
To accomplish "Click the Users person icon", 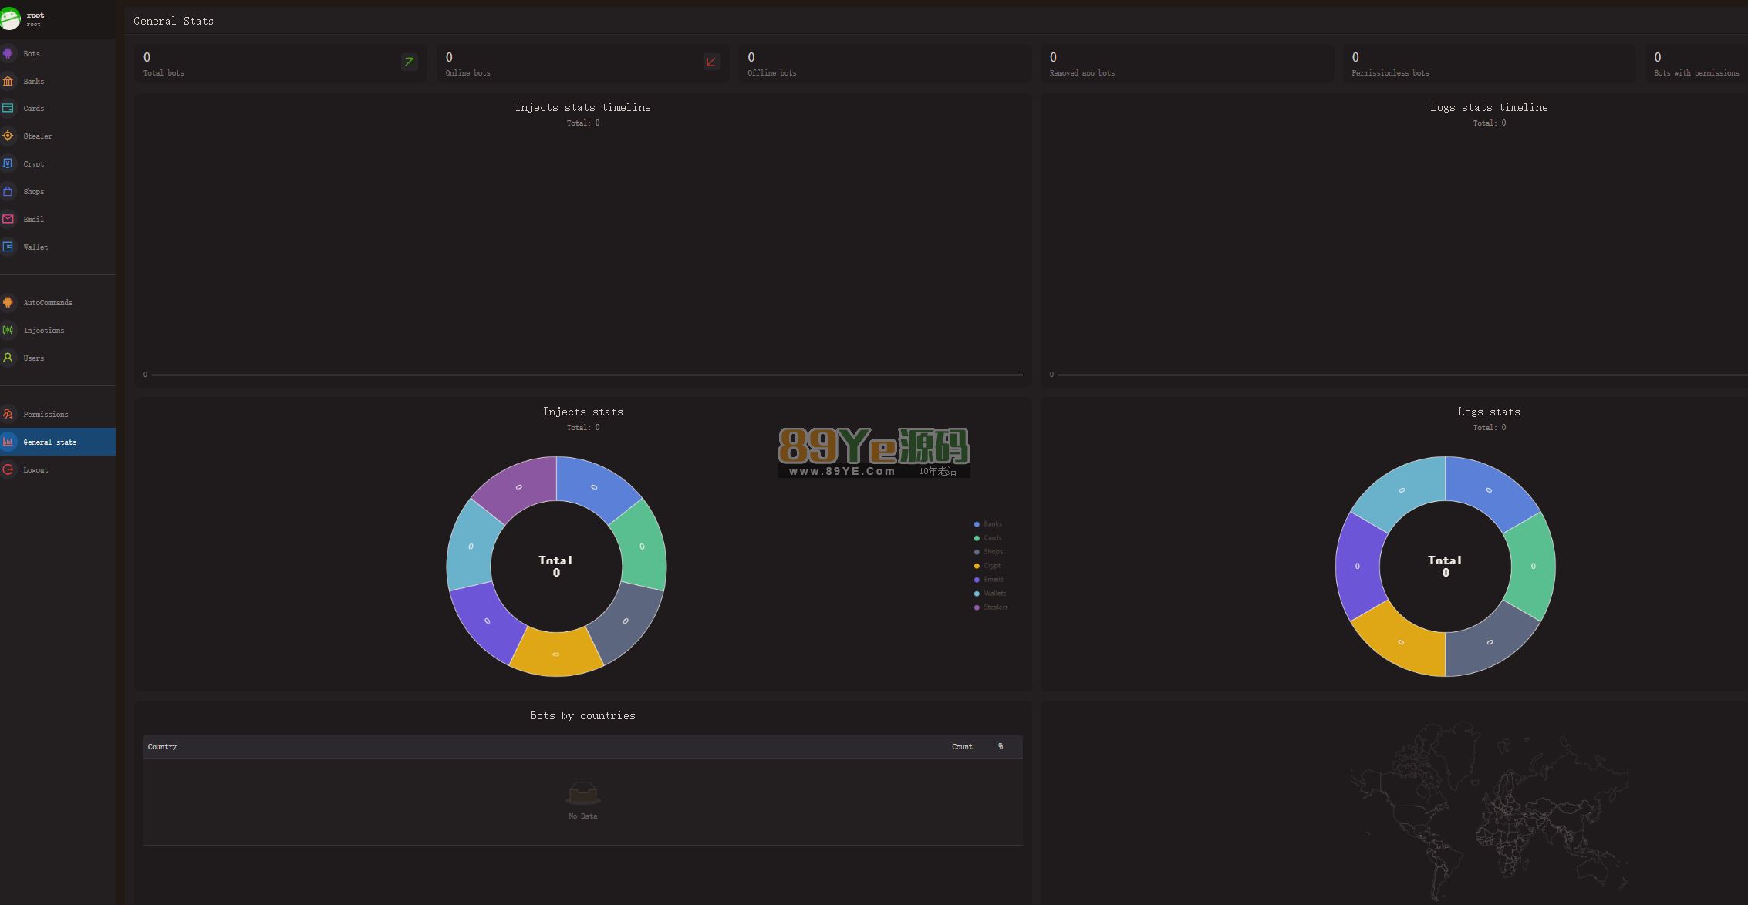I will [x=8, y=358].
